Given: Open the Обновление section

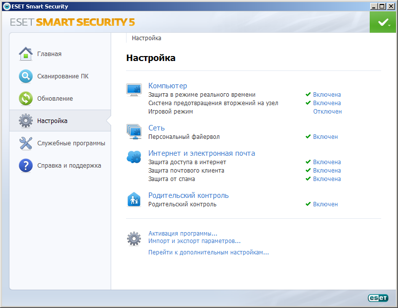Looking at the screenshot, I should tap(55, 98).
